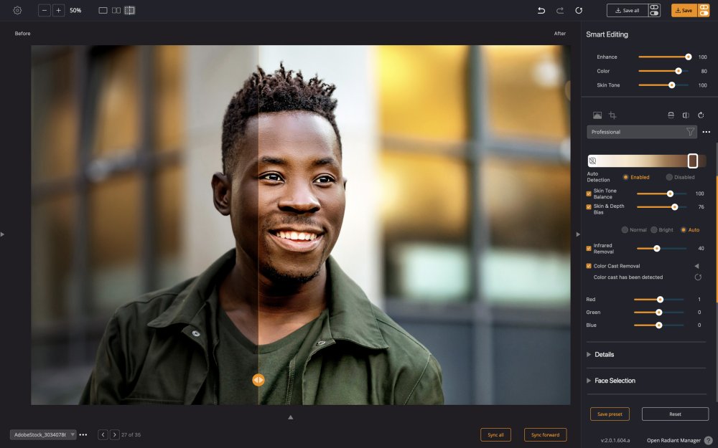This screenshot has height=448, width=718.
Task: Click the zoom in plus button
Action: tap(58, 11)
